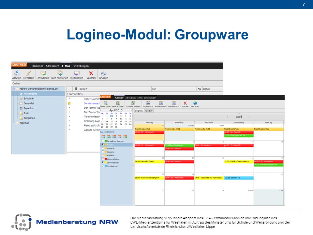Open Adressbuch menu in e-mail window
Viewport: 313px width, 235px height.
click(52, 66)
